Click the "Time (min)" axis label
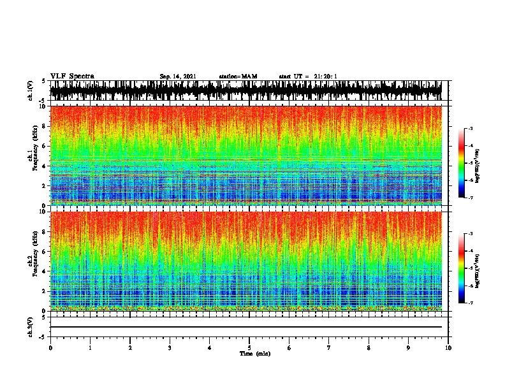505x390 pixels. point(255,354)
